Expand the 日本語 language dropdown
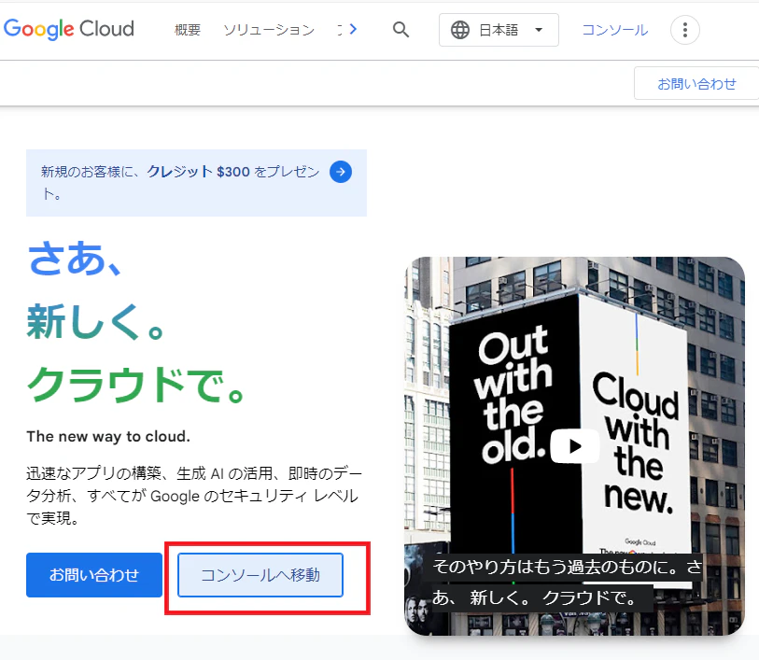This screenshot has width=759, height=660. pos(499,30)
